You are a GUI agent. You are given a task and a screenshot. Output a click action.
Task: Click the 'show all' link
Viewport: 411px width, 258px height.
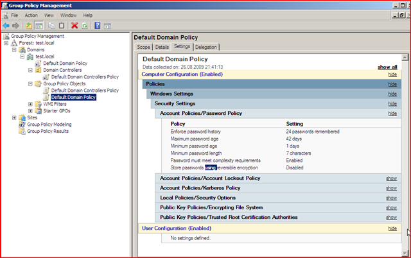tap(387, 67)
